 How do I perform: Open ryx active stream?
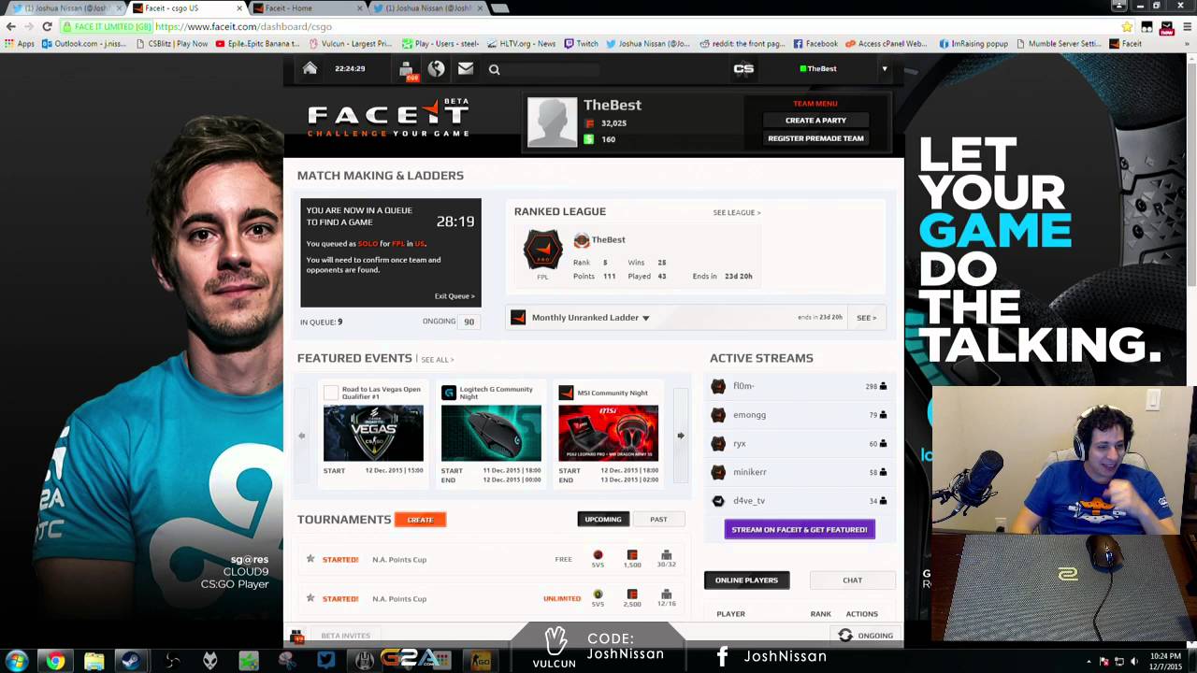tap(740, 444)
